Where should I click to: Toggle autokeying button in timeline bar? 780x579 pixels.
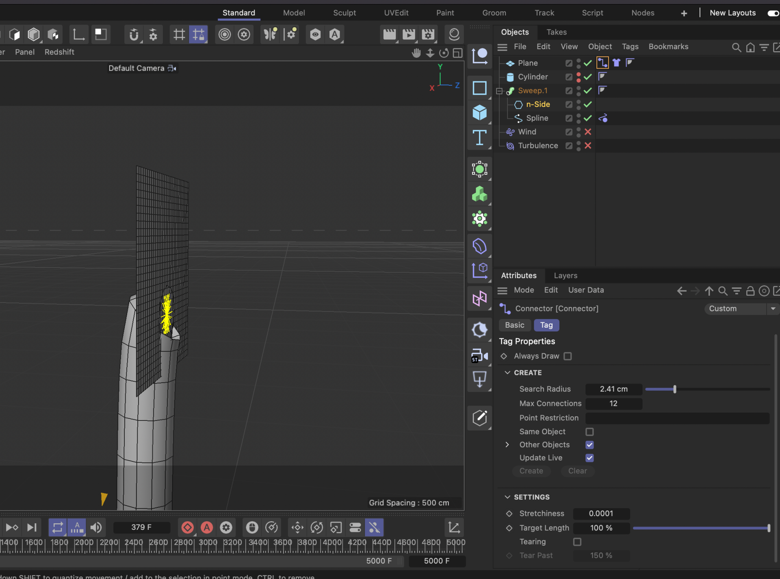click(x=207, y=528)
